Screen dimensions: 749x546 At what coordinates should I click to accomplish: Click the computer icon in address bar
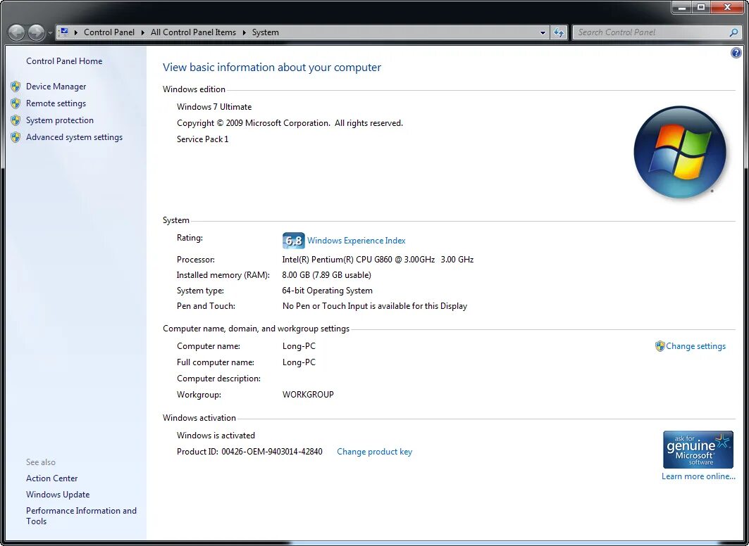point(64,32)
